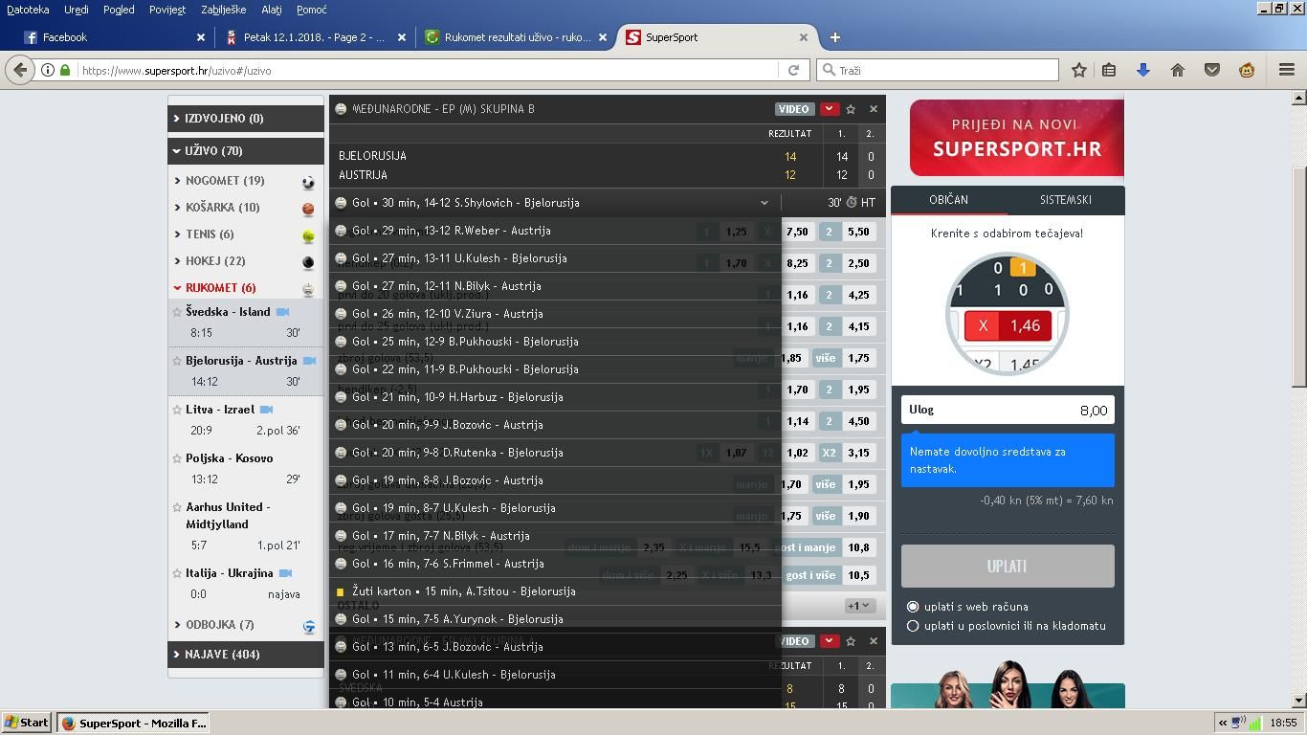Select 'uplati s web računa' radio option
The width and height of the screenshot is (1307, 735).
(913, 607)
